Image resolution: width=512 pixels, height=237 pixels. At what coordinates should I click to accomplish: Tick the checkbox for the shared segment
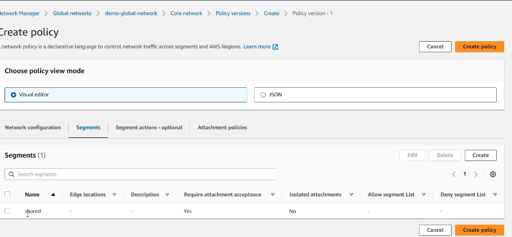(7, 211)
